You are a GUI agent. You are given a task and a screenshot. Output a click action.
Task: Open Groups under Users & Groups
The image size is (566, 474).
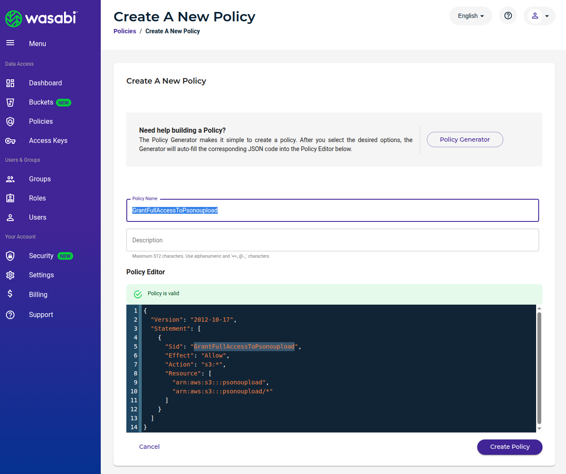[x=10, y=179]
